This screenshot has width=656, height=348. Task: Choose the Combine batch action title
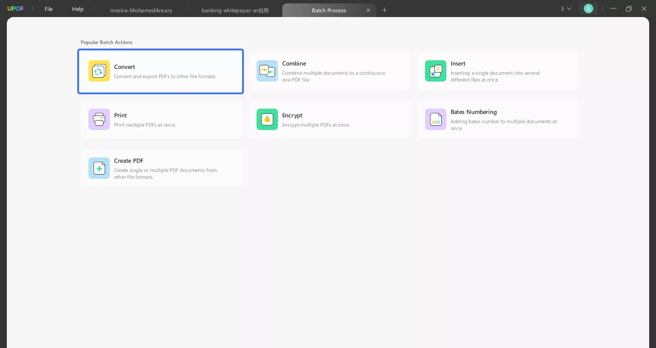click(x=294, y=63)
